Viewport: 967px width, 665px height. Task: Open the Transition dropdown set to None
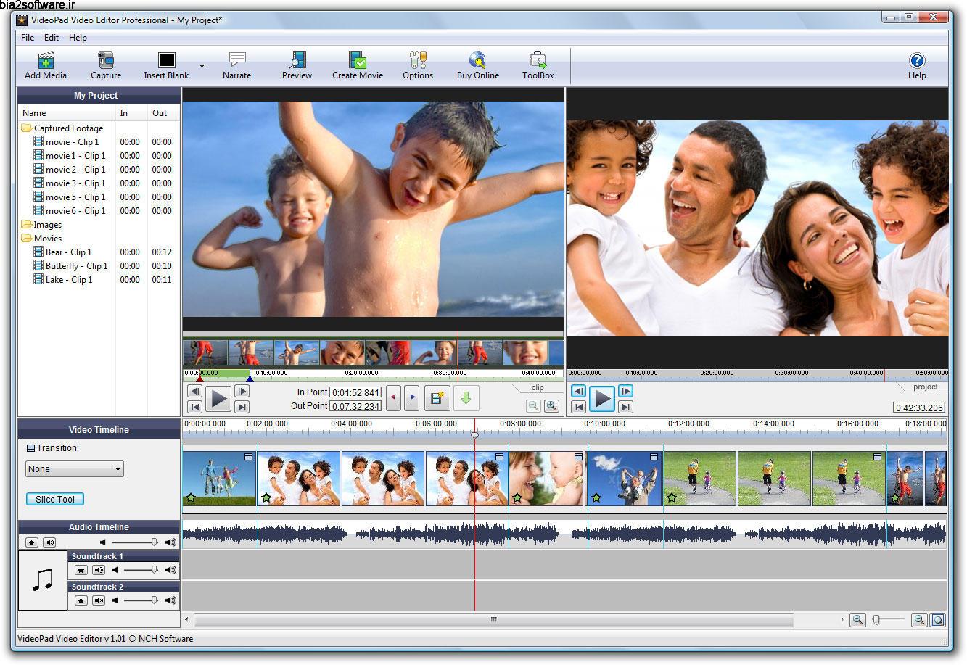pos(74,468)
